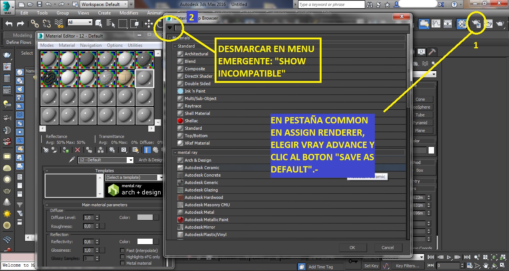The height and width of the screenshot is (271, 509).
Task: Click the Render Production teapot icon
Action: click(500, 23)
